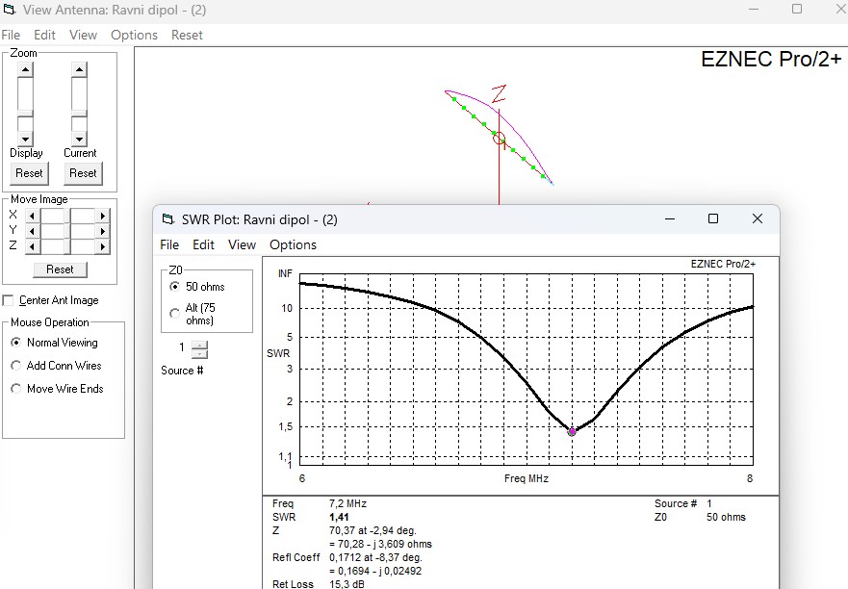Click the Display zoom slider thumb
The width and height of the screenshot is (848, 589).
25,114
